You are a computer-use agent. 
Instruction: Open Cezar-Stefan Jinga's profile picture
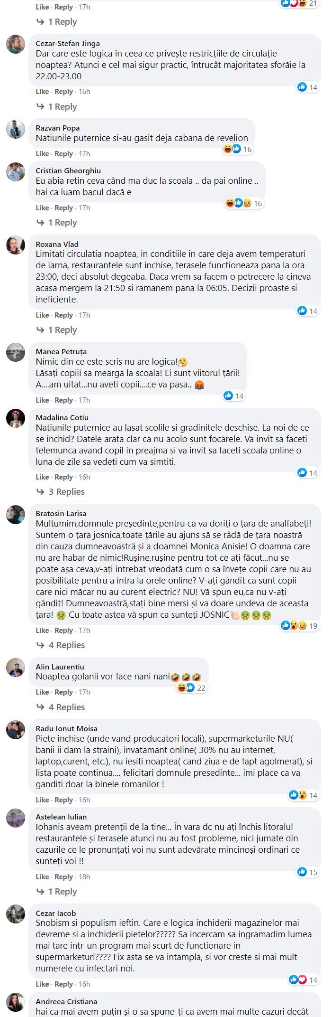(x=16, y=44)
